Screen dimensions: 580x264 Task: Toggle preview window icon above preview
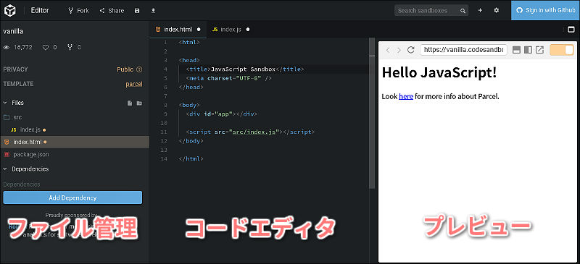click(571, 30)
